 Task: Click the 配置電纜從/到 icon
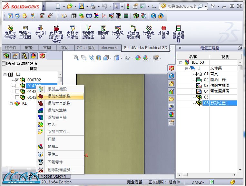pos(133,32)
